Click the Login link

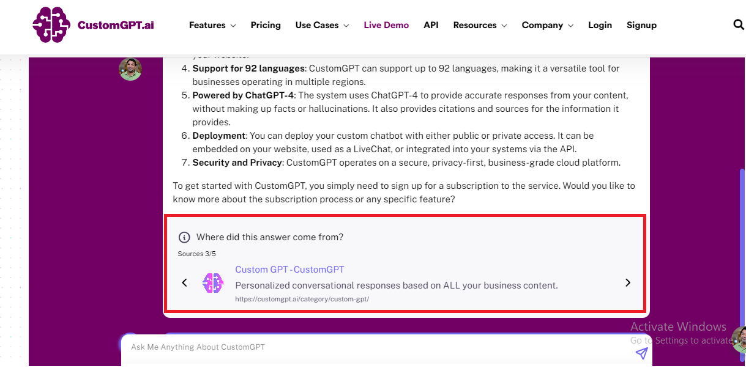(600, 25)
